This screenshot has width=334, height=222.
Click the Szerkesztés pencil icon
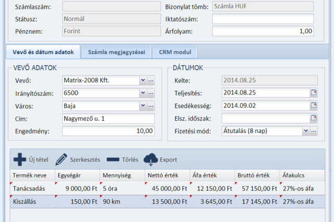pyautogui.click(x=62, y=159)
